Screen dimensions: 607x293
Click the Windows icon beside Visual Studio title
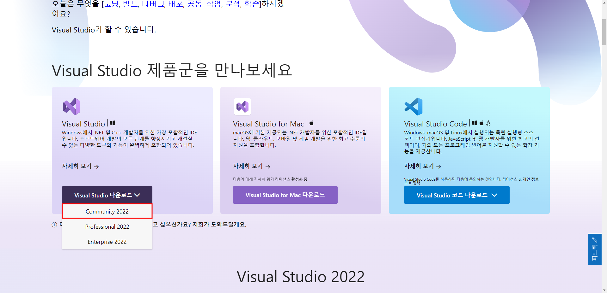pyautogui.click(x=113, y=123)
